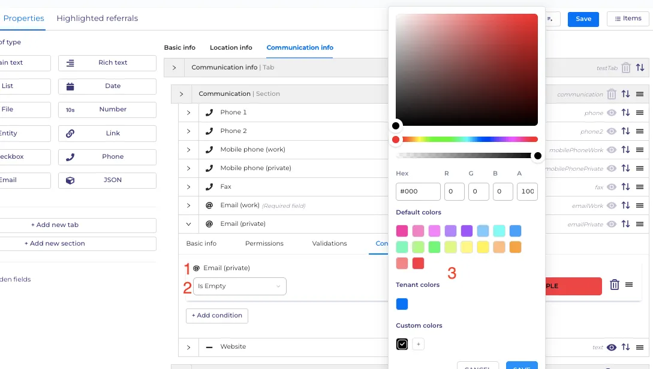Collapse the Email (private) field
This screenshot has height=369, width=653.
[188, 224]
